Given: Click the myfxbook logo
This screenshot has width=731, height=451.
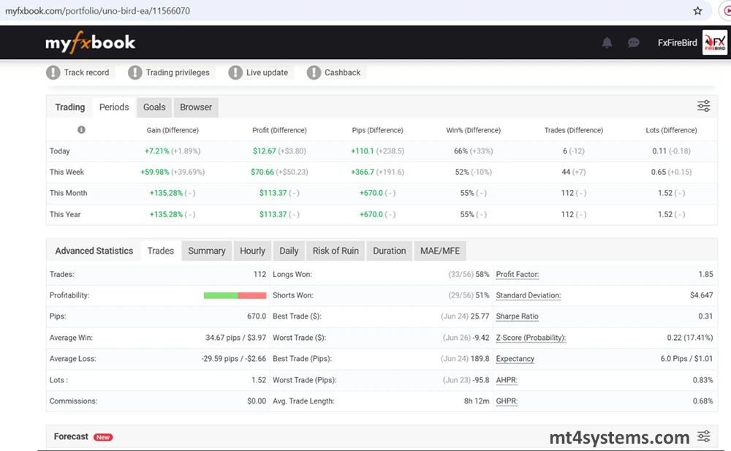Looking at the screenshot, I should click(91, 43).
